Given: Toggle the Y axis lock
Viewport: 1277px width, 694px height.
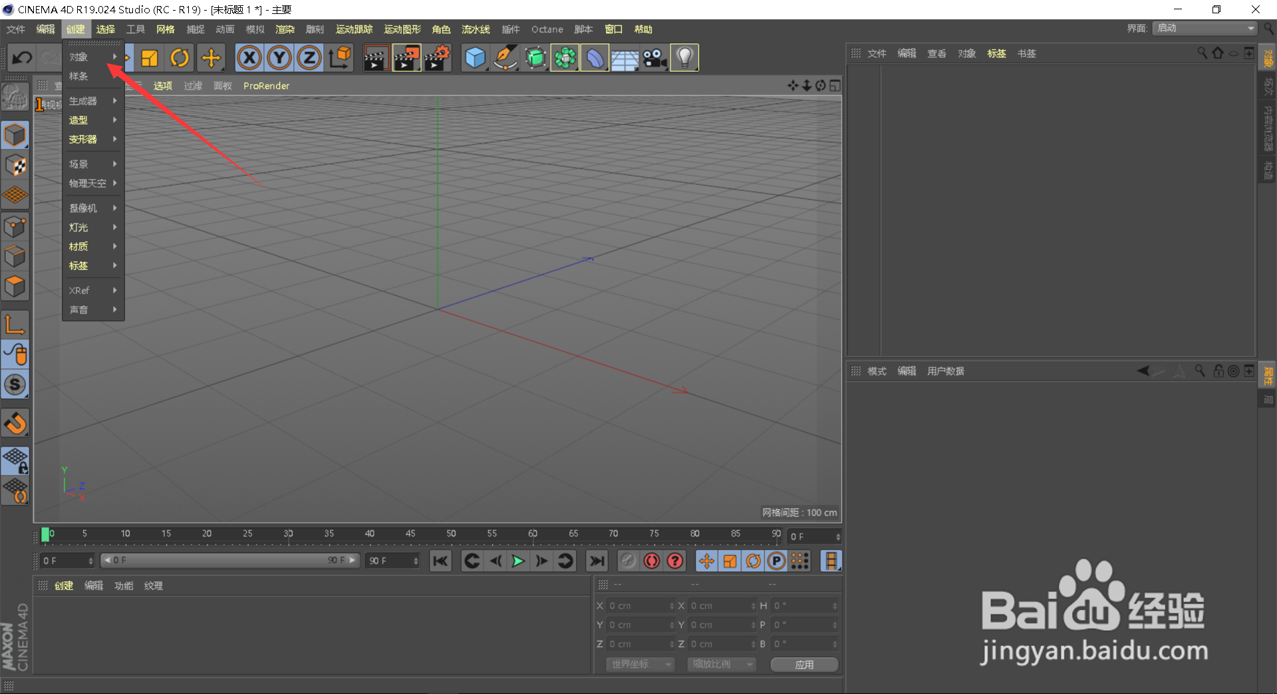Looking at the screenshot, I should pos(279,58).
